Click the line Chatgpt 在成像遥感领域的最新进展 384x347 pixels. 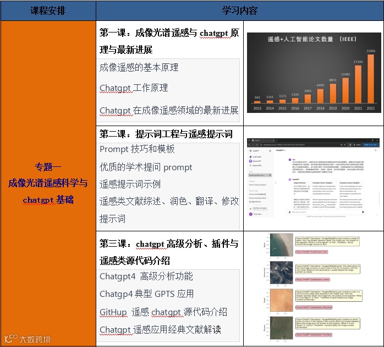click(x=169, y=110)
